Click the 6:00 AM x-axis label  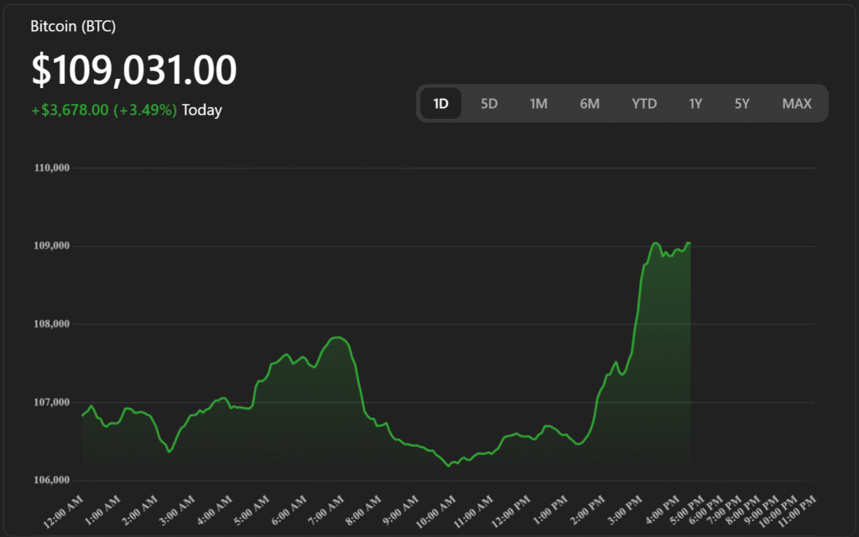tap(289, 510)
